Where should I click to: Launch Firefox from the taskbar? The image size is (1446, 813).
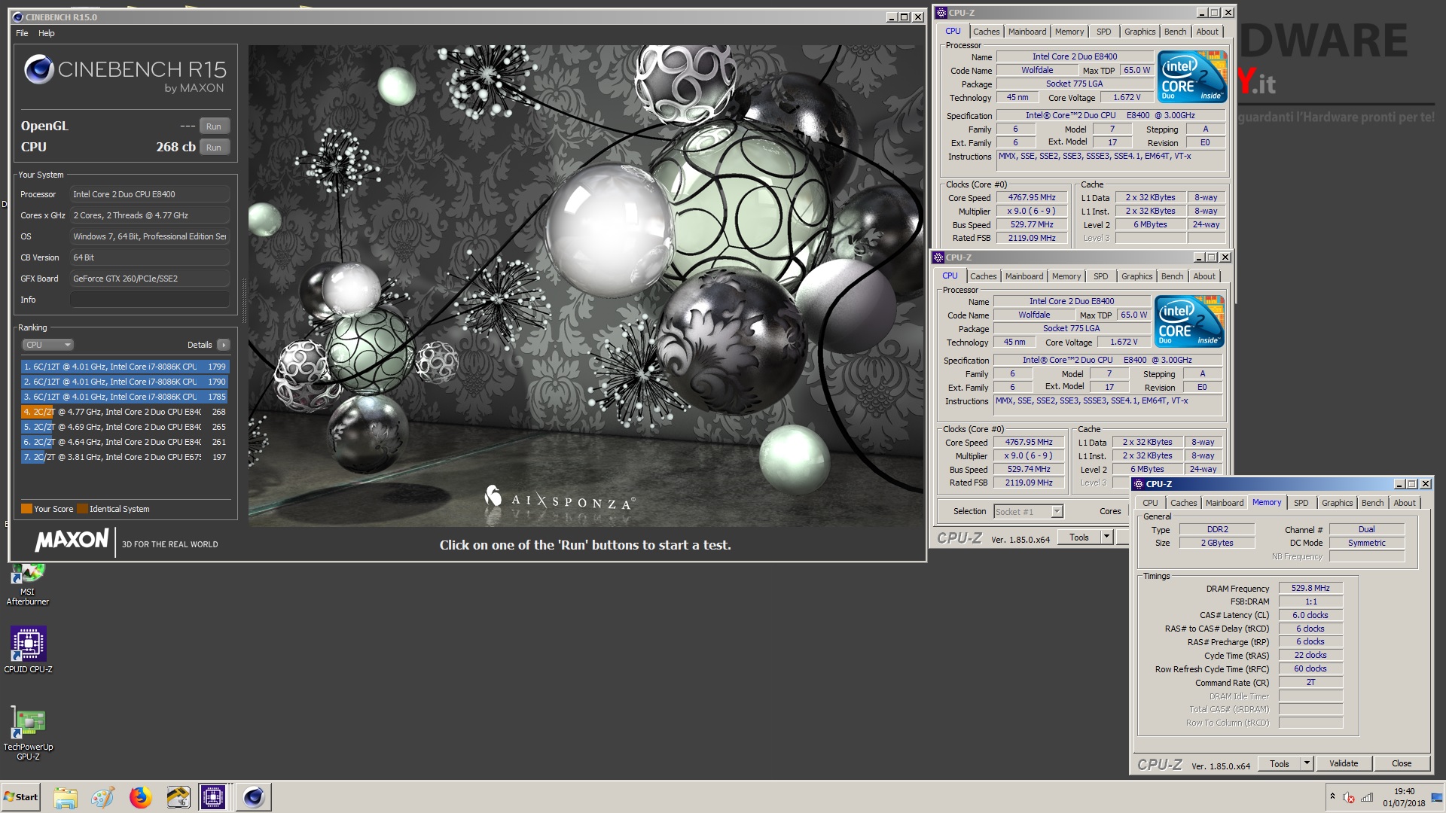click(x=140, y=797)
